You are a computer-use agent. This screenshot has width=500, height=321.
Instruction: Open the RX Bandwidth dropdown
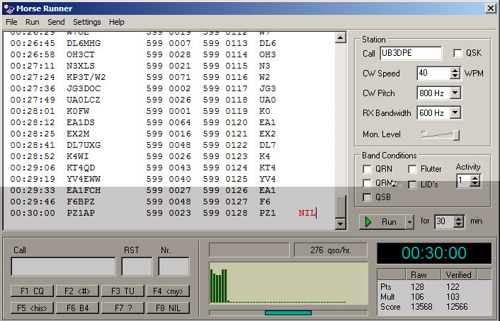455,112
